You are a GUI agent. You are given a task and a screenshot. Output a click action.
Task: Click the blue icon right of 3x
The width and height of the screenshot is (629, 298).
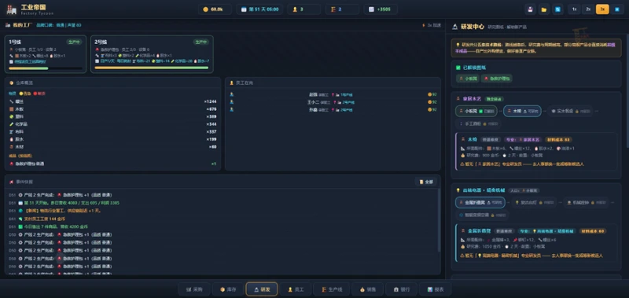[617, 9]
